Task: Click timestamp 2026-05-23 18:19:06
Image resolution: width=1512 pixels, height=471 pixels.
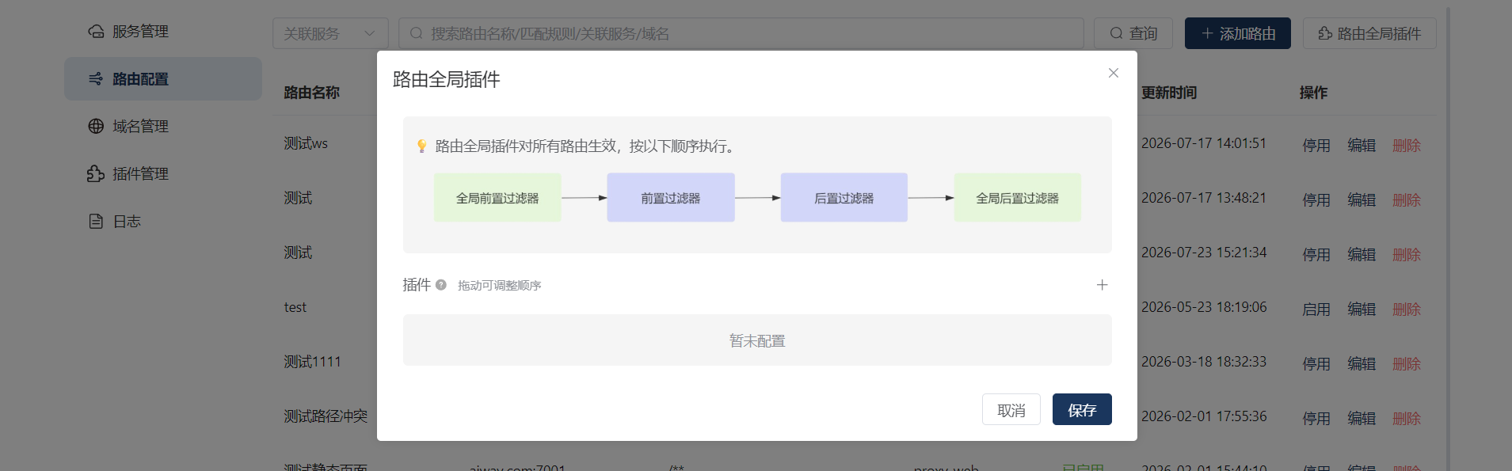Action: click(1204, 307)
